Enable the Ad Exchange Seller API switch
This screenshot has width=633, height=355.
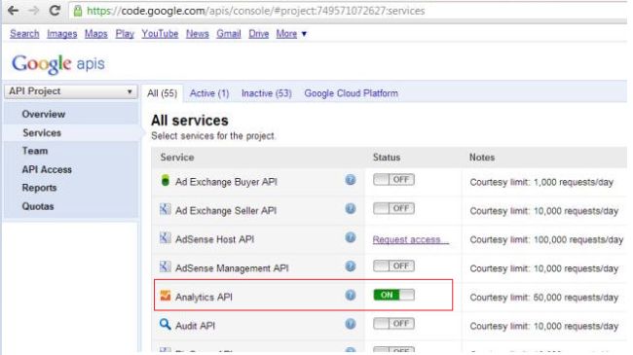(393, 208)
